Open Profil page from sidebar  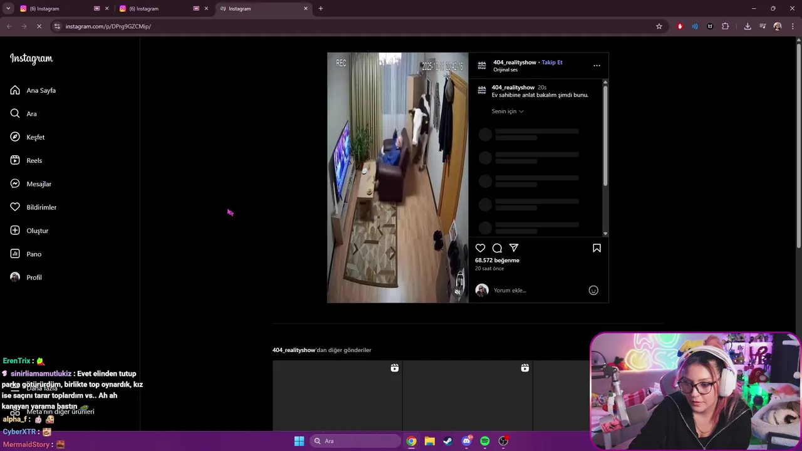(x=26, y=277)
